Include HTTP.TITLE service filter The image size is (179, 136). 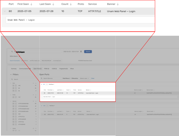[x=13, y=122]
